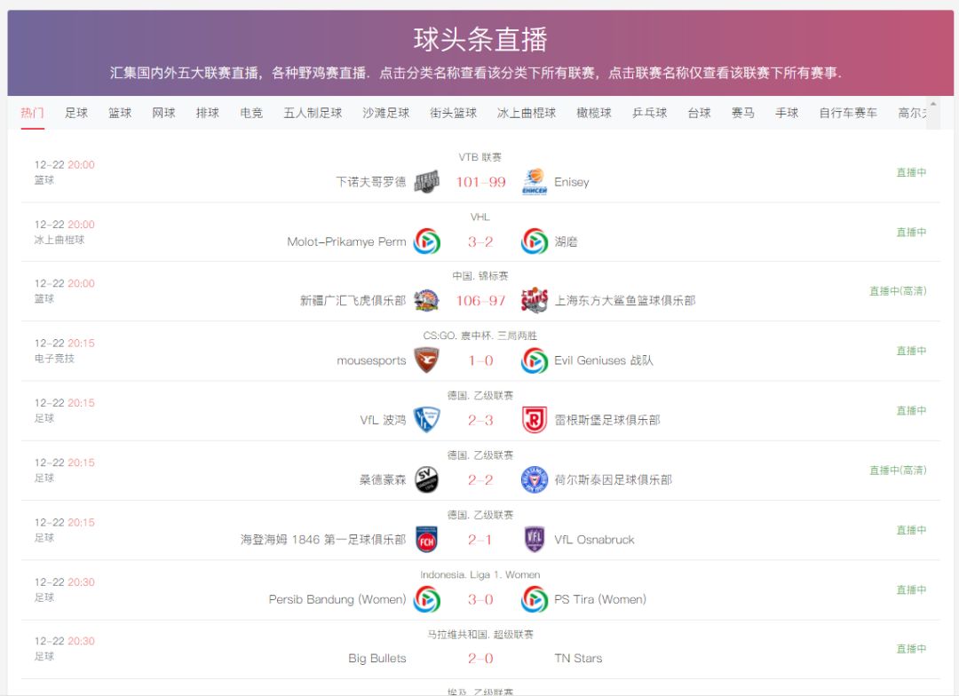Click the 新疆广汇飞虎俱乐部 team logo

[427, 300]
